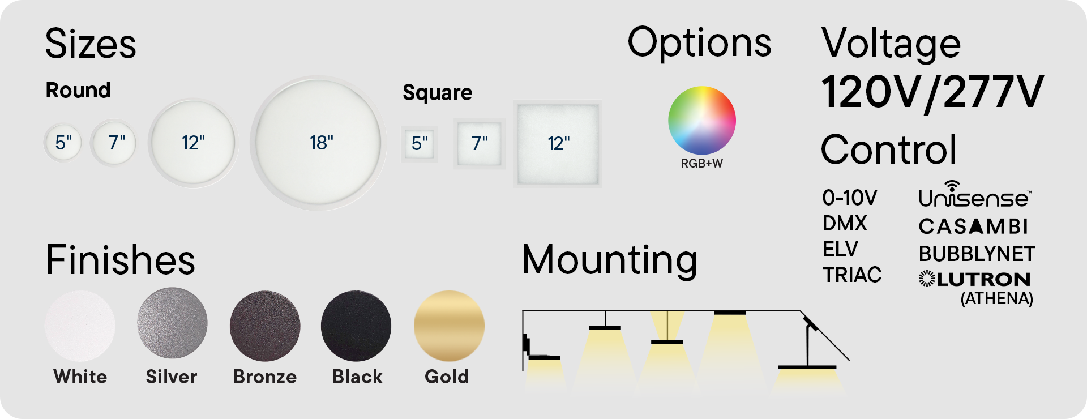Viewport: 1087px width, 419px height.
Task: Click the 0-10V control option
Action: pyautogui.click(x=850, y=198)
